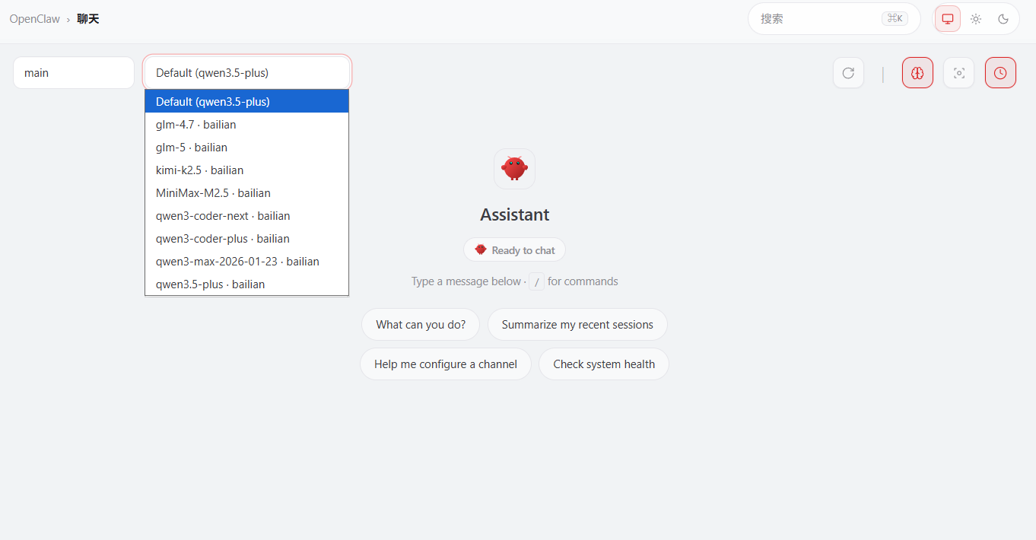
Task: Select qwen3-coder-next · bailian option
Action: tap(247, 215)
